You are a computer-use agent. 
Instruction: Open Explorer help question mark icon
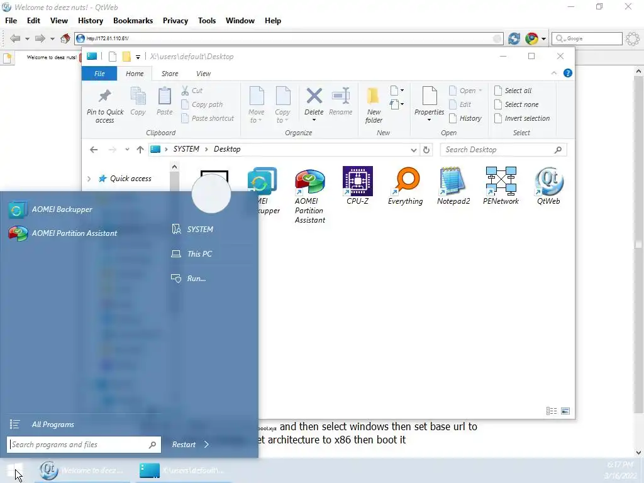point(568,73)
